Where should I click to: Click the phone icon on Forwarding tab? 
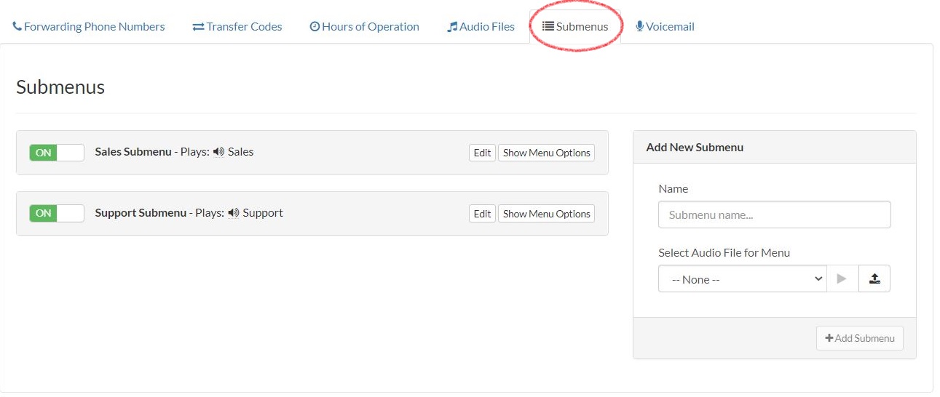[x=17, y=27]
